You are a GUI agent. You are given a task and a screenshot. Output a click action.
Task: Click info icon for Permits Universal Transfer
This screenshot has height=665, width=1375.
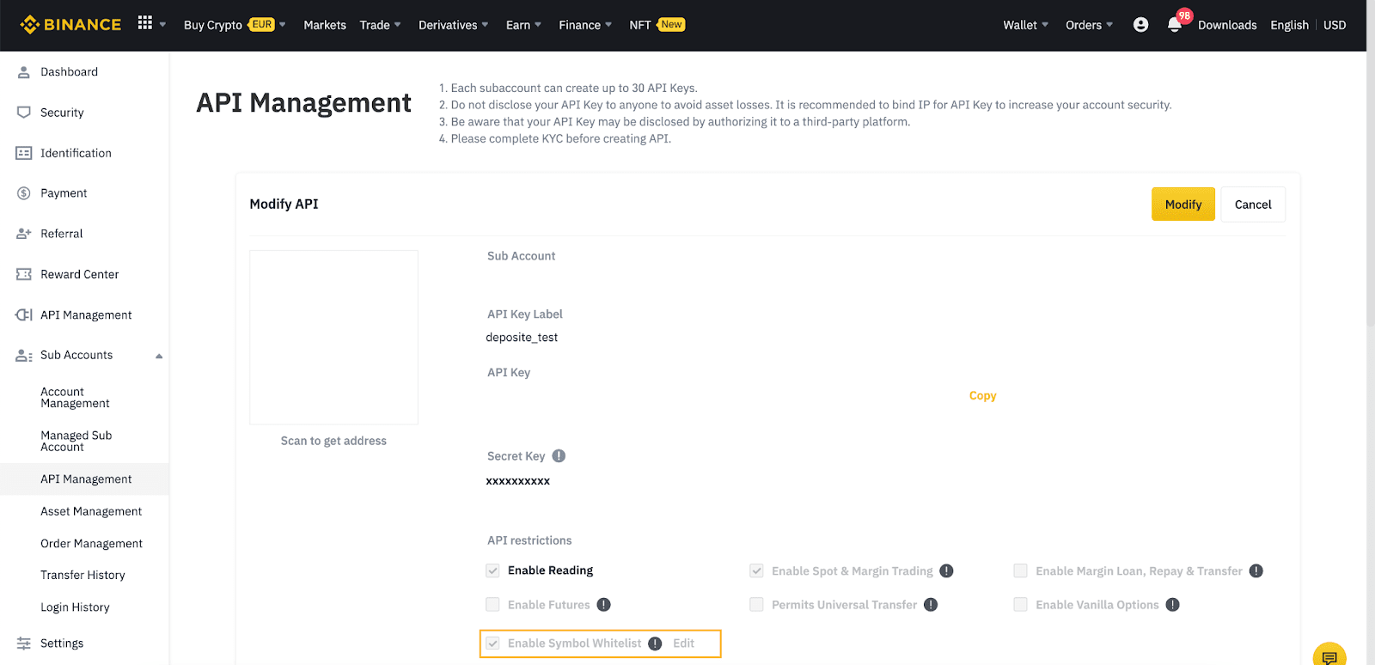point(931,605)
